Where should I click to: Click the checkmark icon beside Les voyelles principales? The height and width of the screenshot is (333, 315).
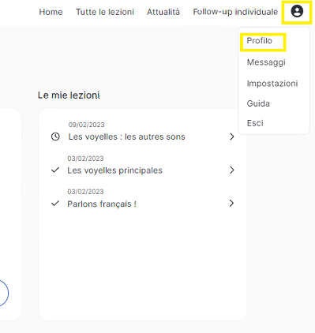(55, 170)
